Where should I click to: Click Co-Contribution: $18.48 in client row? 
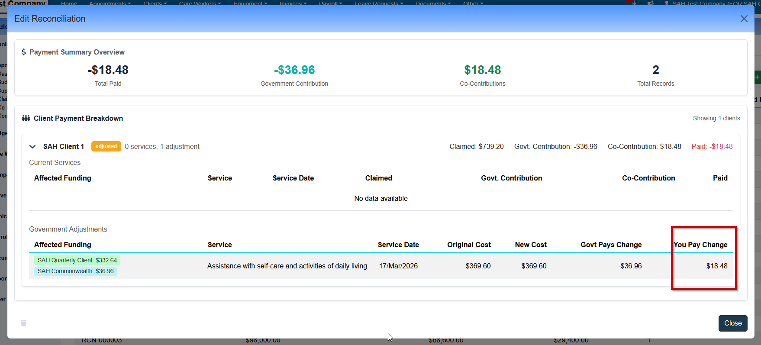(645, 146)
